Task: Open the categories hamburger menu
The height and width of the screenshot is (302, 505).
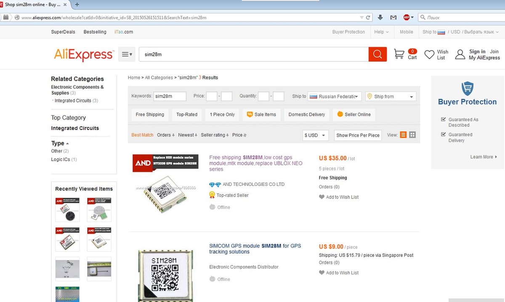Action: coord(127,54)
